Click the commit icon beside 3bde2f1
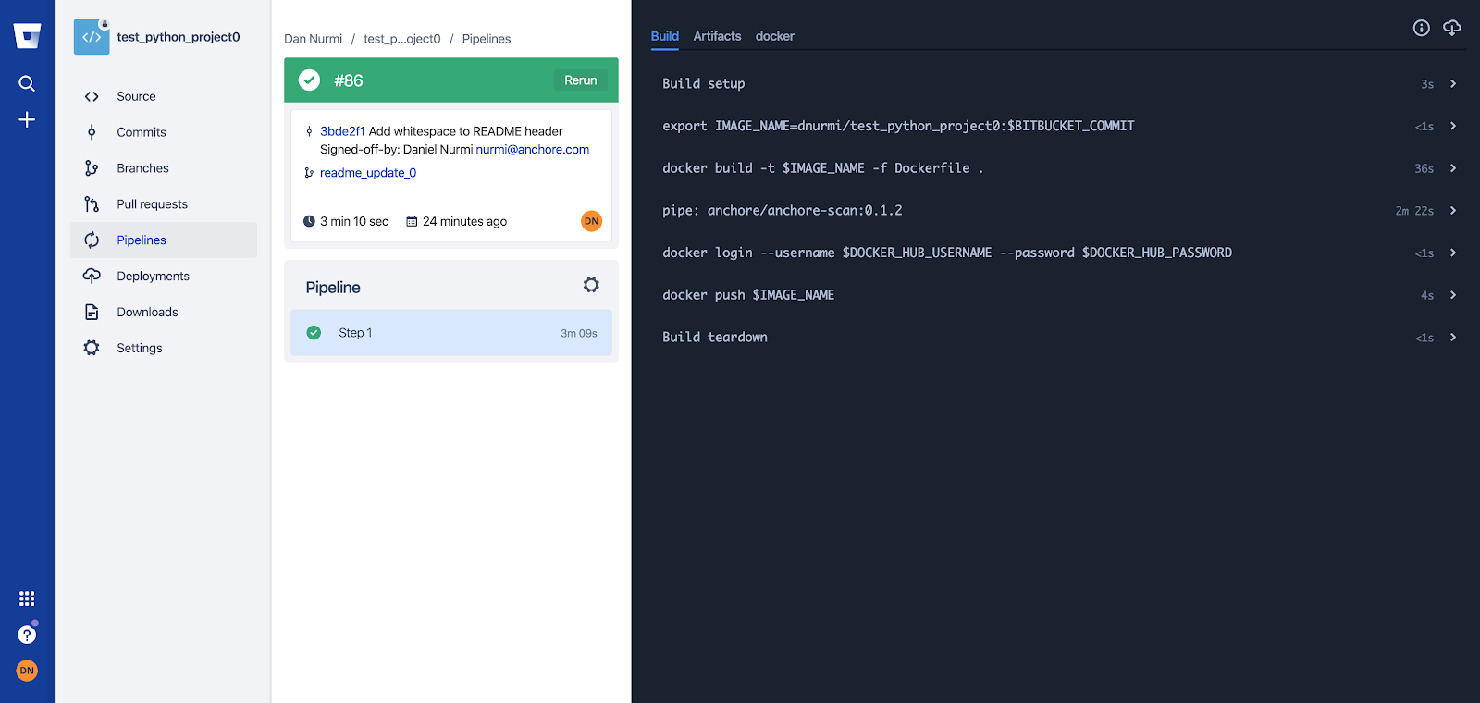1480x703 pixels. click(309, 131)
